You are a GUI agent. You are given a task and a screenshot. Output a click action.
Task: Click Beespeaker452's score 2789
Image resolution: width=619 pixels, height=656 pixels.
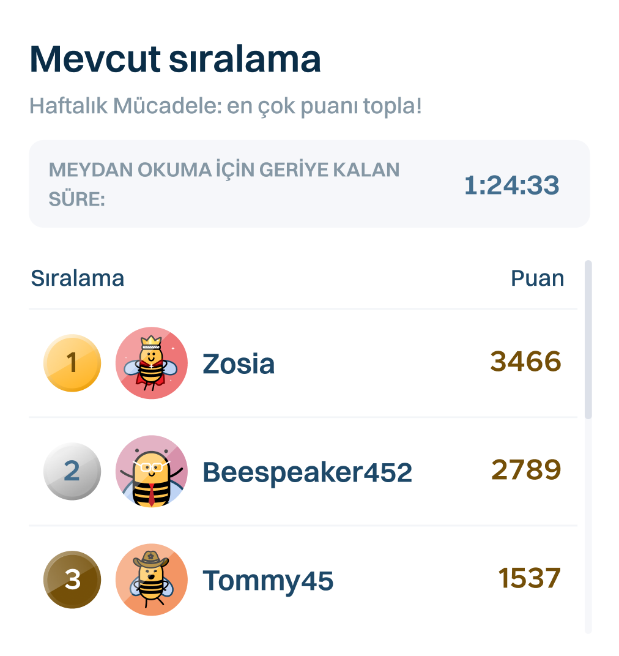(525, 470)
